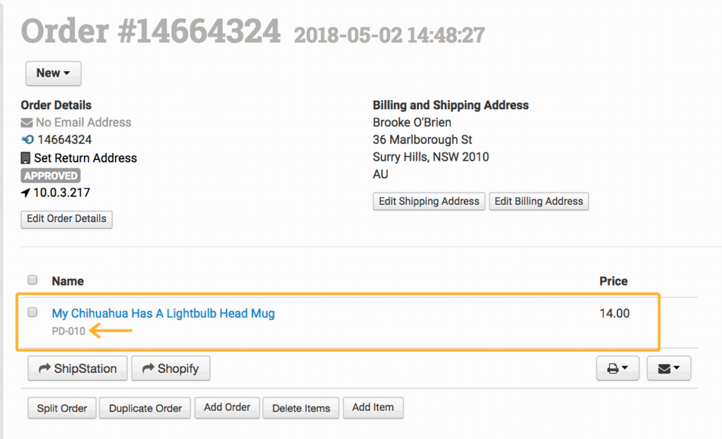Click the Add Item button
Screen dimensions: 722x439
click(373, 407)
